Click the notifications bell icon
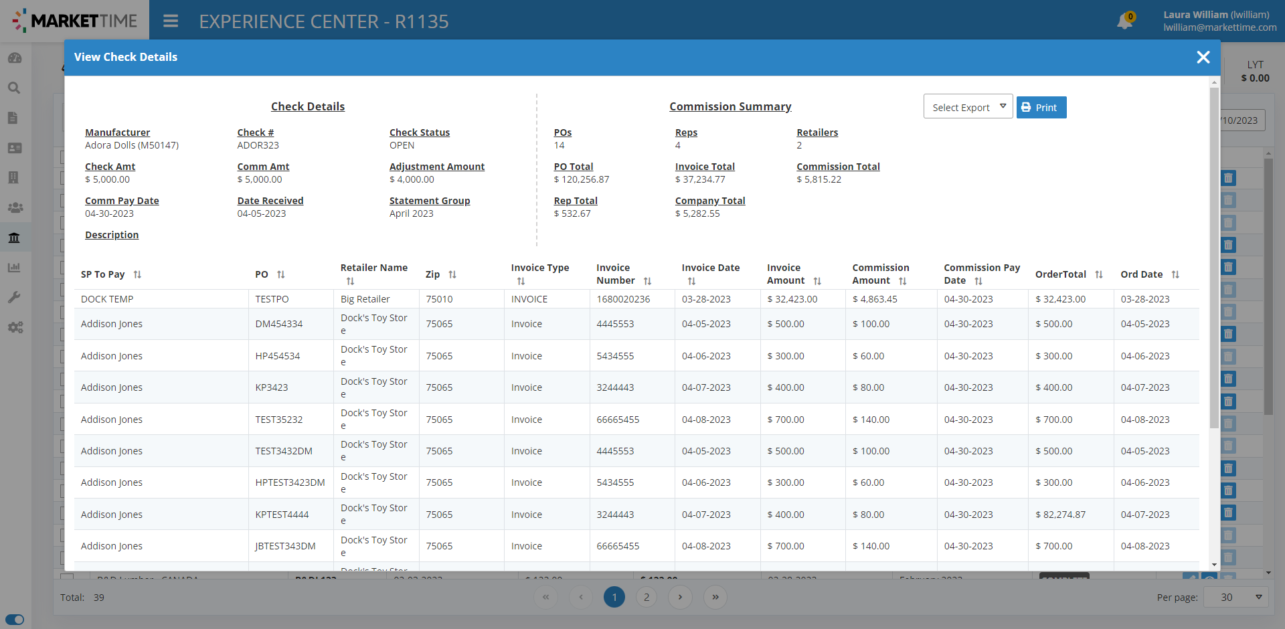Screen dimensions: 1285x629 1125,21
